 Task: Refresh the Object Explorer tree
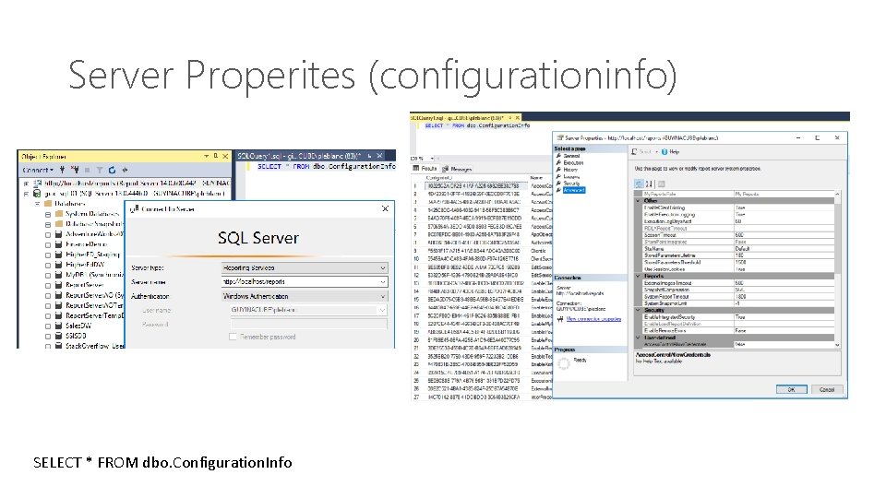coord(112,170)
